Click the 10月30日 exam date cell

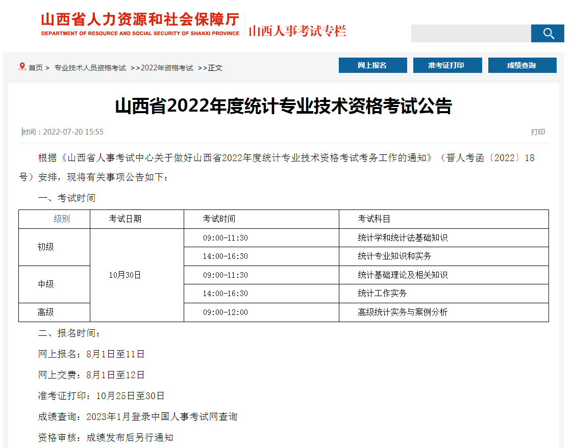pyautogui.click(x=125, y=275)
